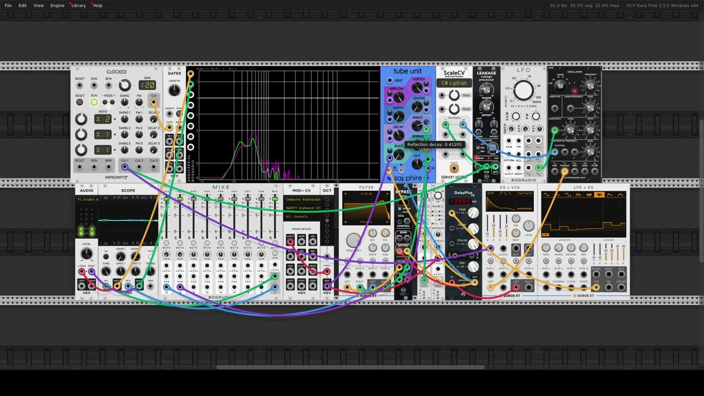
Task: Click the MODE minus button on Clocked
Action: (x=105, y=102)
